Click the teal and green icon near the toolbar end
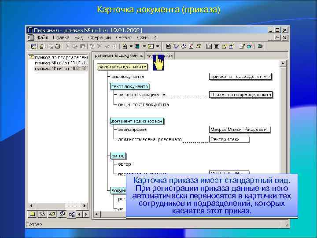Image resolution: width=317 pixels, height=238 pixels. pyautogui.click(x=250, y=47)
